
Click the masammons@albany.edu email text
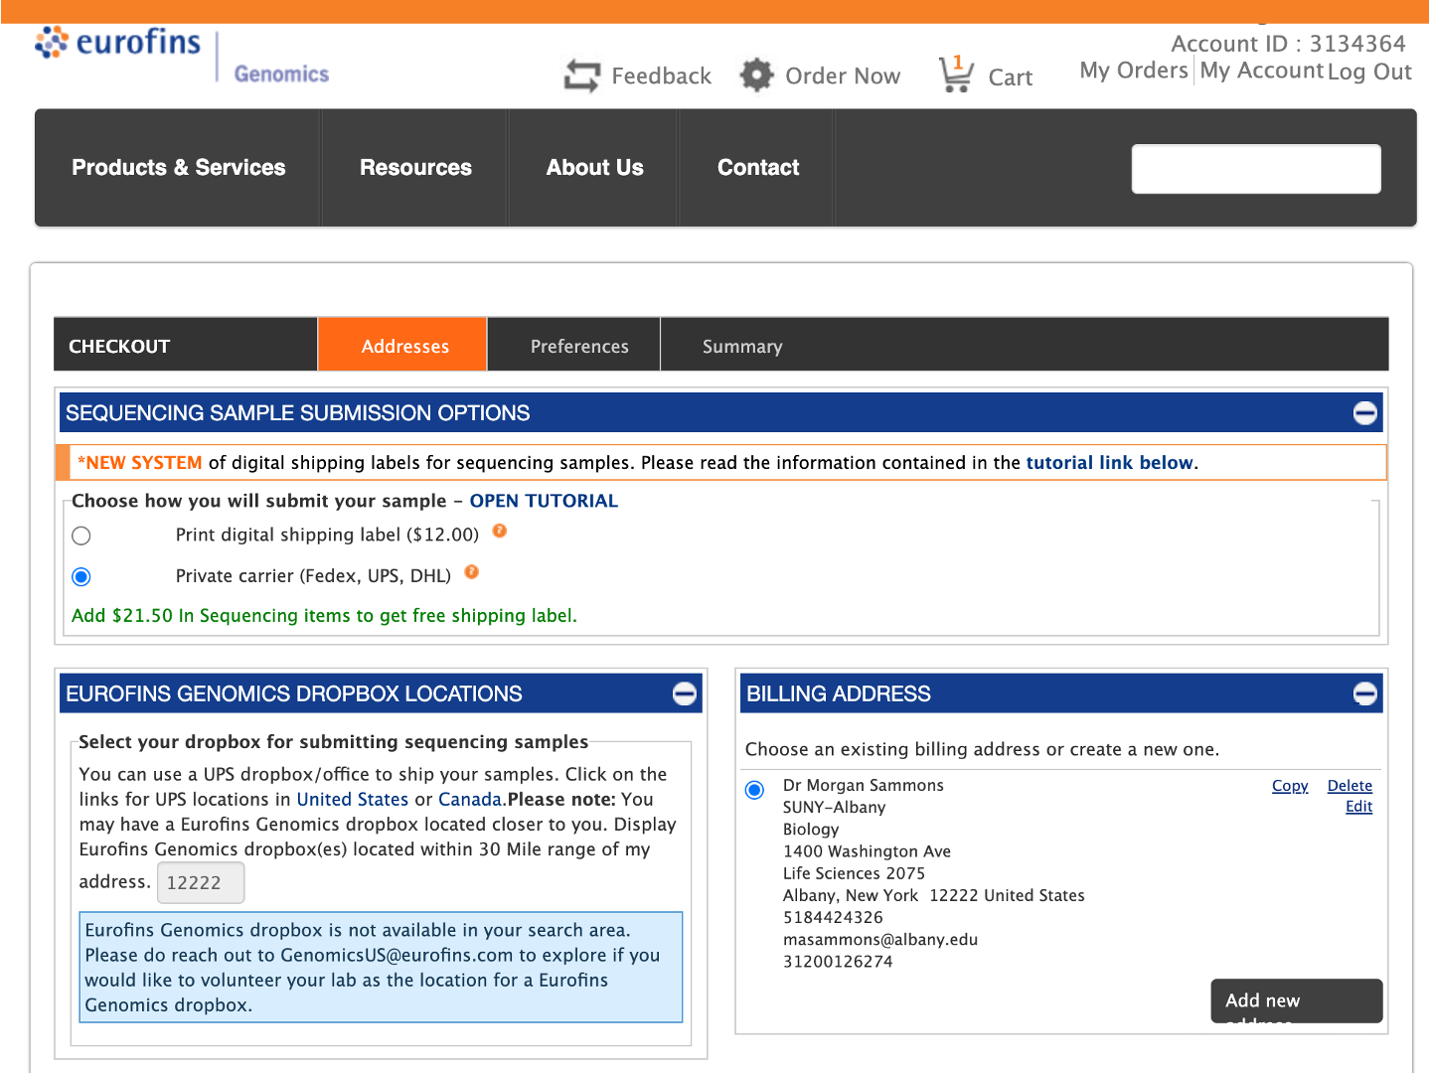880,940
